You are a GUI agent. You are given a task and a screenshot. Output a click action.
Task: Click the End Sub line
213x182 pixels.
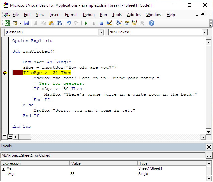pyautogui.click(x=22, y=126)
